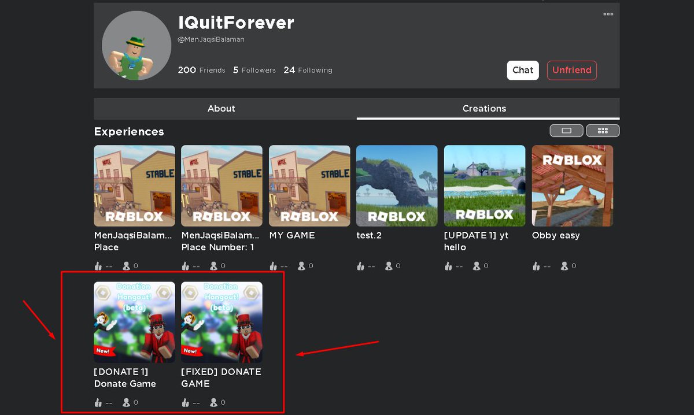Click the MY GAME title text
The height and width of the screenshot is (415, 694).
(x=292, y=235)
